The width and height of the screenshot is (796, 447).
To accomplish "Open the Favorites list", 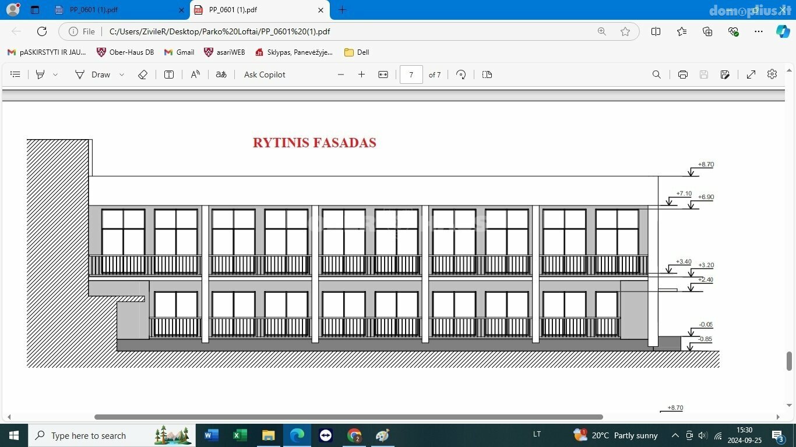I will pyautogui.click(x=682, y=31).
